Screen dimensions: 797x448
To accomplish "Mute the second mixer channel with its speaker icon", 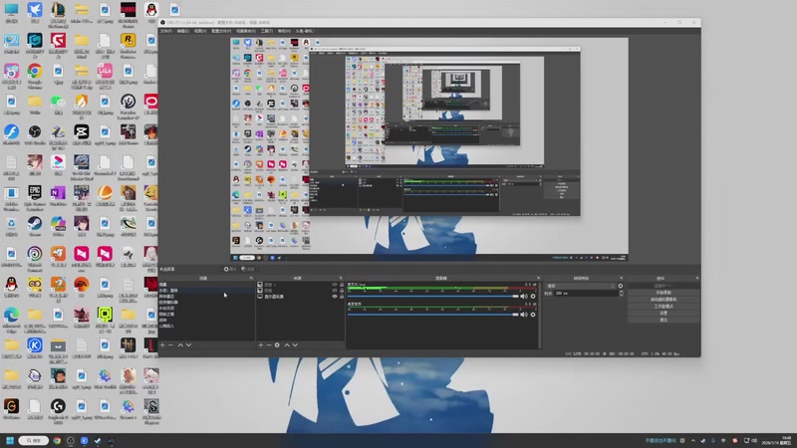I will pyautogui.click(x=524, y=315).
